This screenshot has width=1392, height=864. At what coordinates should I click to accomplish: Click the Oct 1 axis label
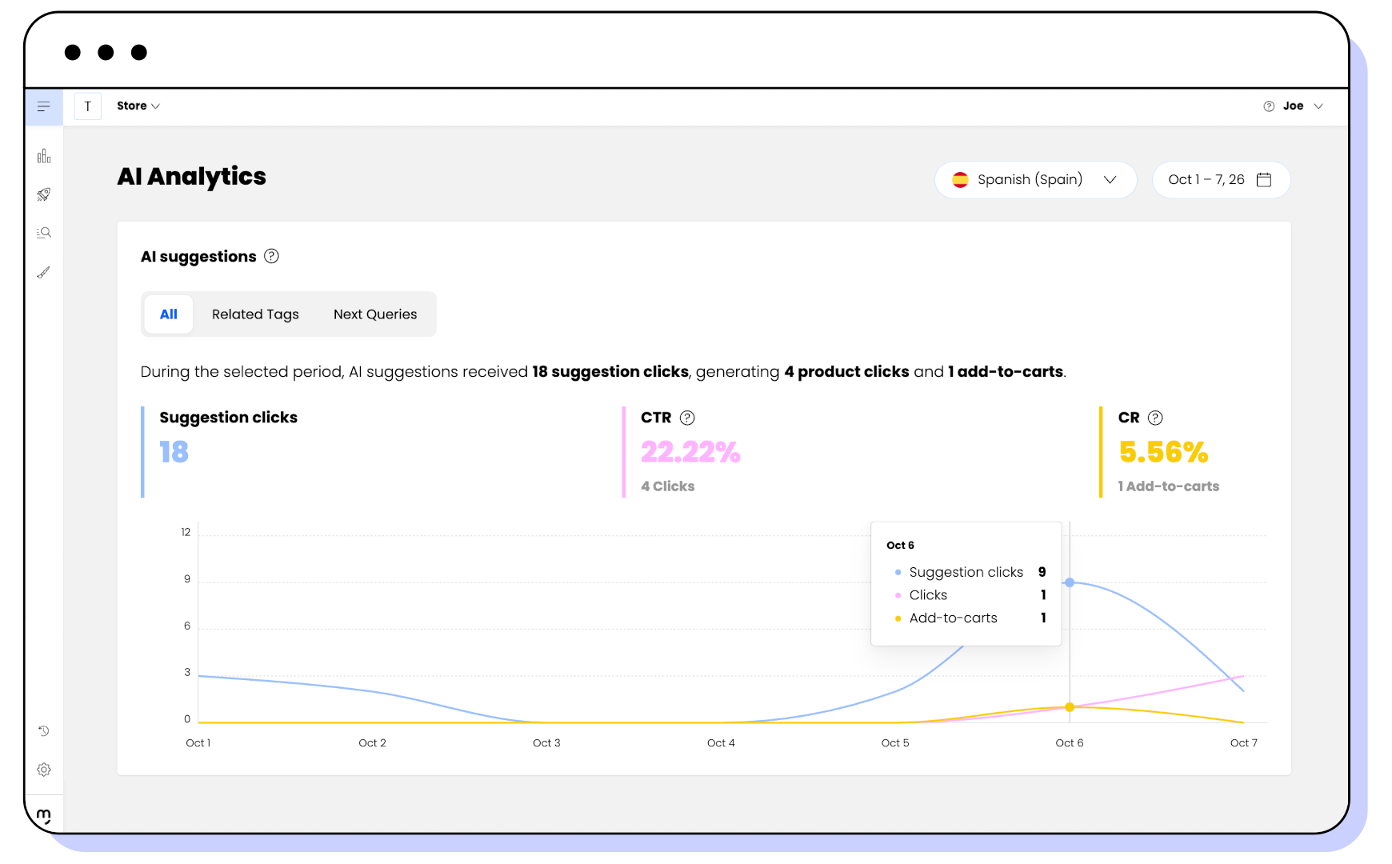198,743
